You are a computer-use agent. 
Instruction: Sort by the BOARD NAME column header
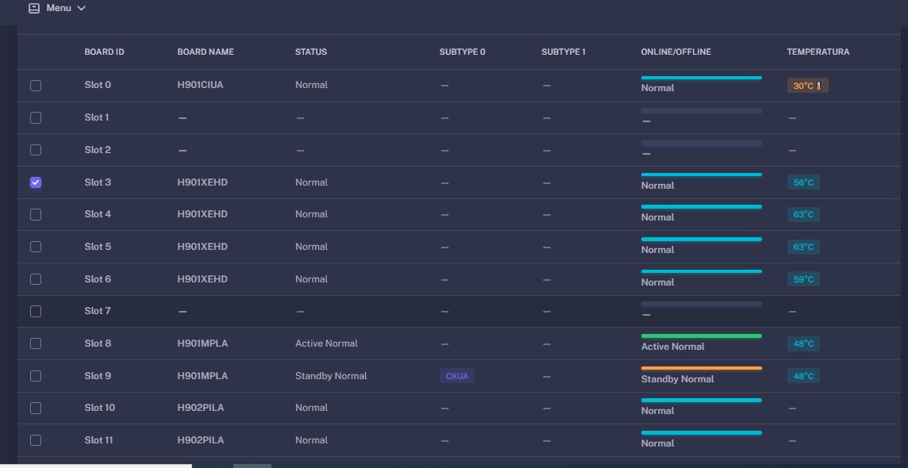pos(206,52)
